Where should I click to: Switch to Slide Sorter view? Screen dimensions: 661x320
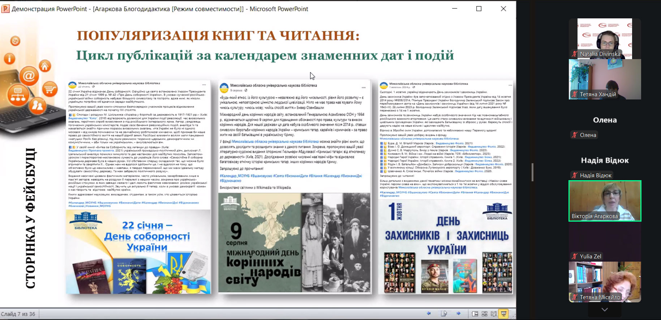click(x=484, y=314)
